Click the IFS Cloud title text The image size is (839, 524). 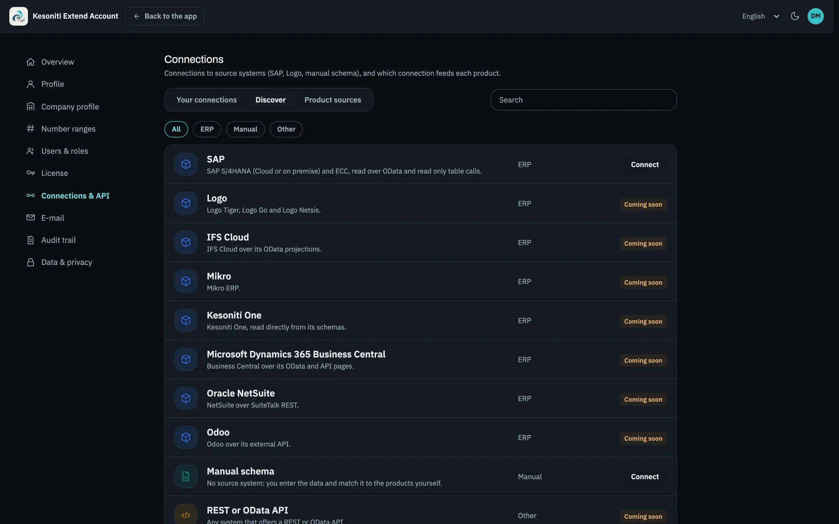228,237
